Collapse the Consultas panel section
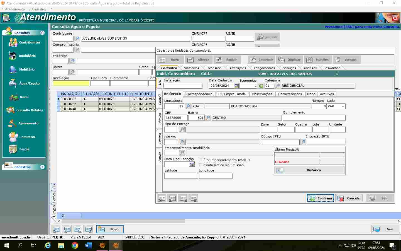401x251 pixels. [42, 33]
